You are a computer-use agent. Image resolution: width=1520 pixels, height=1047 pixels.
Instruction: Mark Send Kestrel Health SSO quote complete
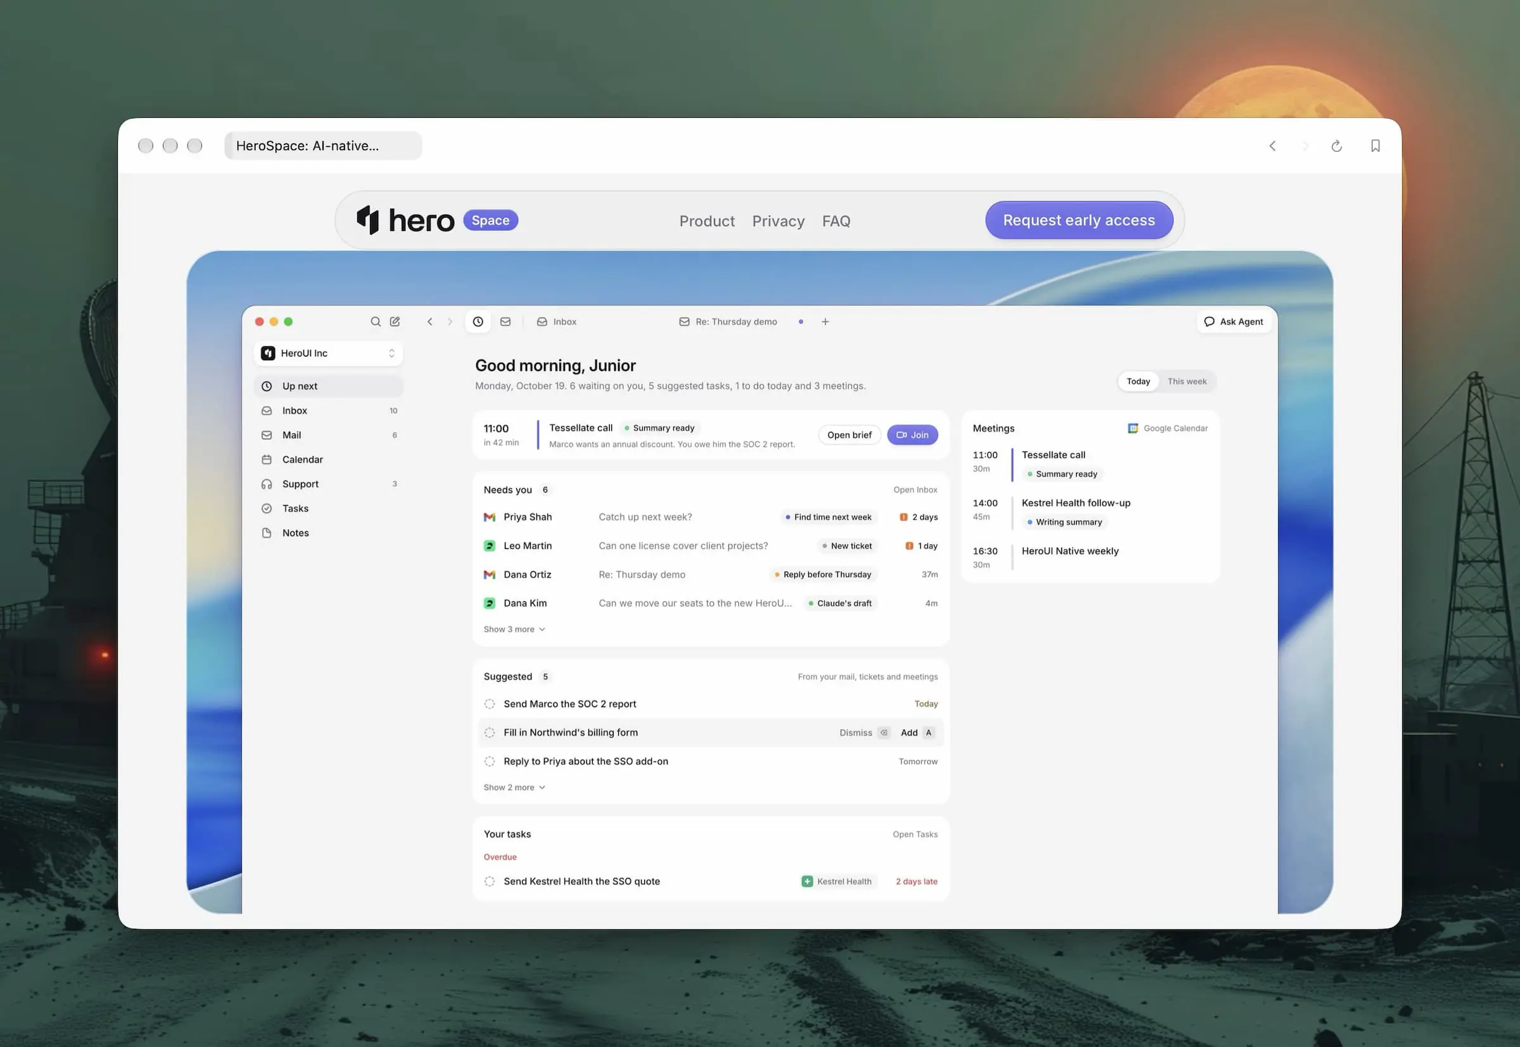[x=490, y=881]
